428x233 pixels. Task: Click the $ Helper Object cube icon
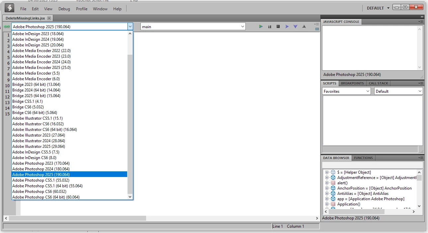tap(333, 172)
